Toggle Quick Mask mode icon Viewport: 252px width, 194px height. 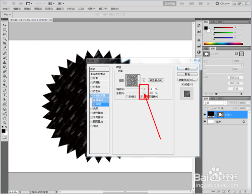point(5,137)
